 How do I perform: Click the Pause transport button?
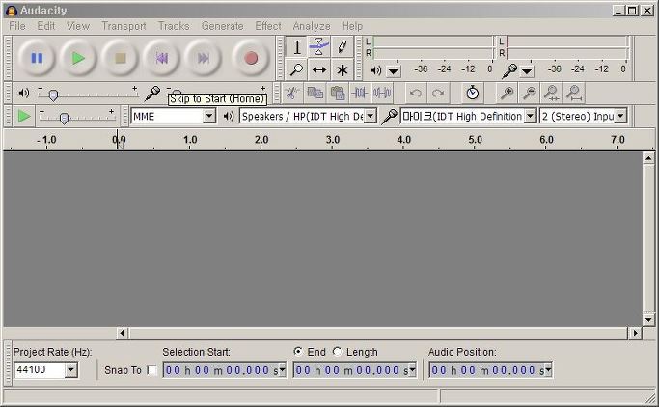(37, 58)
